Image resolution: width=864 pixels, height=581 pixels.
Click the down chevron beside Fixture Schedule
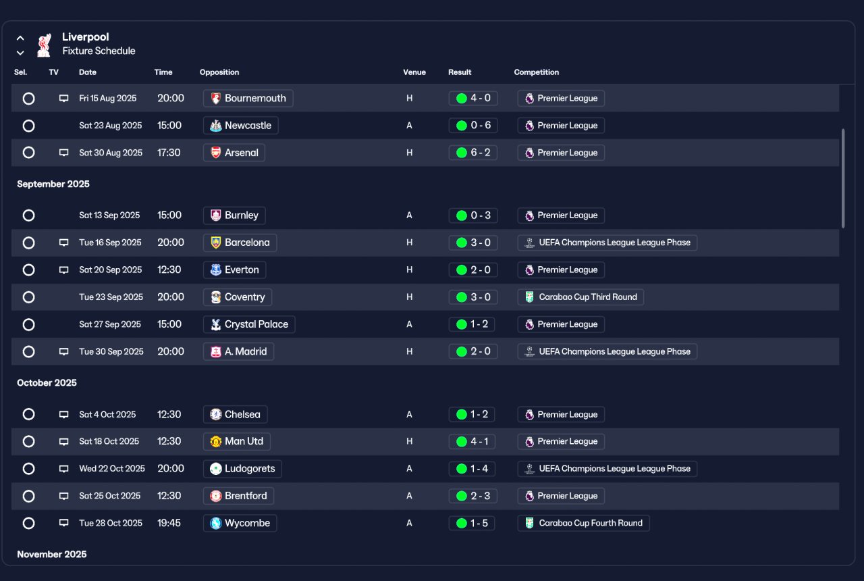(x=20, y=52)
